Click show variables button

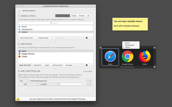[88, 71]
